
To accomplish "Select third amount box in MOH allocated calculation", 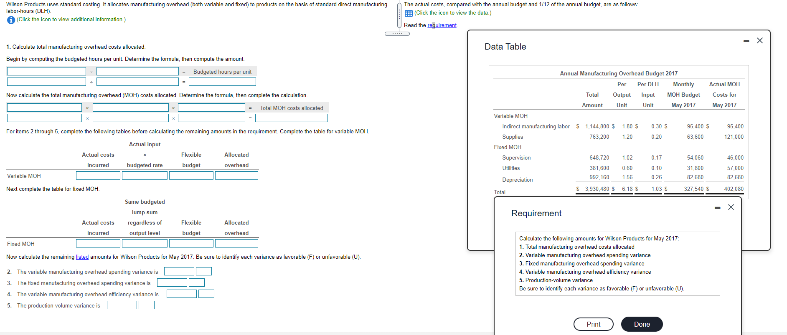I will point(211,118).
